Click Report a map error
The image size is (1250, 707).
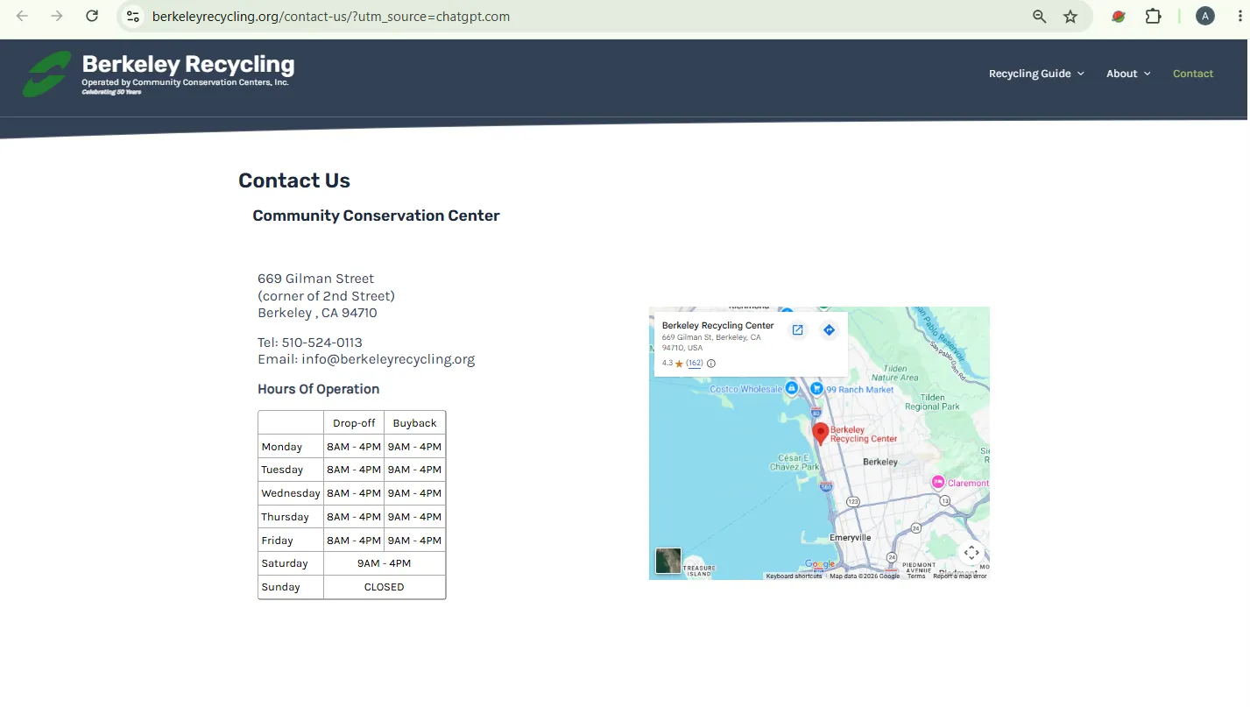point(960,576)
